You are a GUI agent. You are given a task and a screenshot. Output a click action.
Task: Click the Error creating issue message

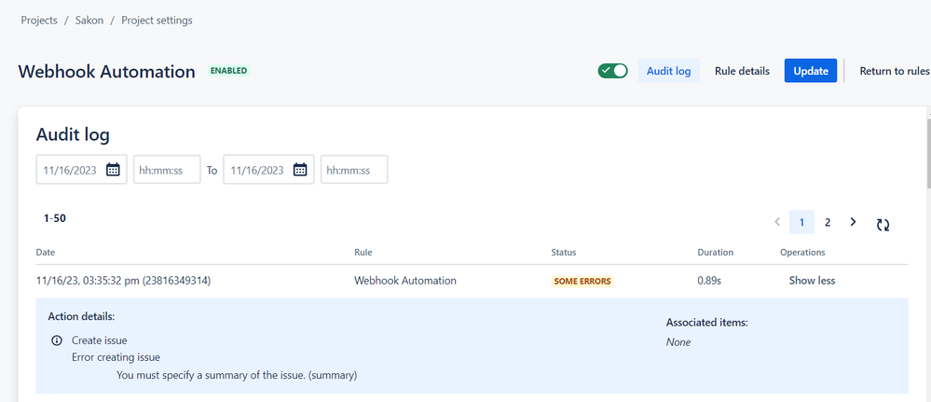click(x=116, y=357)
